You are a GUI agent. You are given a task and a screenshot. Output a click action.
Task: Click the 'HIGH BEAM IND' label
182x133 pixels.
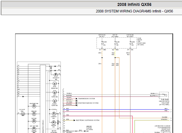point(55,87)
